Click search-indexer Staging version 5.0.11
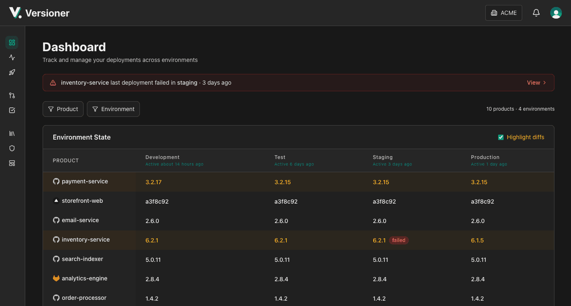This screenshot has height=306, width=571. click(x=381, y=260)
